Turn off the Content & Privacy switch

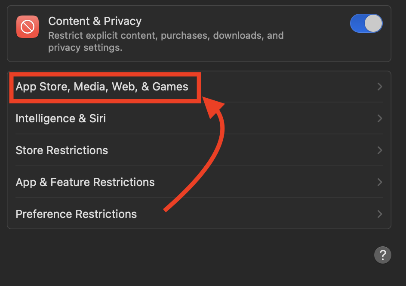coord(366,23)
